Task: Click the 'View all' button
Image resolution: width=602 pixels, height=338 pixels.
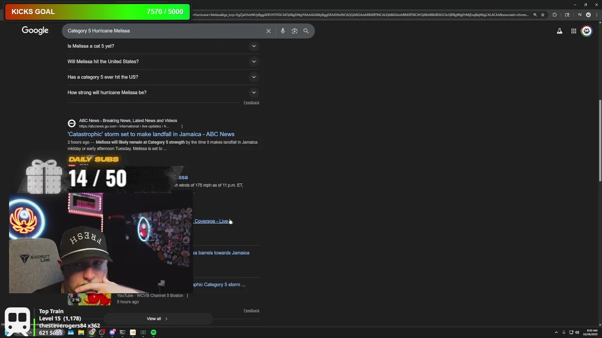Action: (x=157, y=319)
